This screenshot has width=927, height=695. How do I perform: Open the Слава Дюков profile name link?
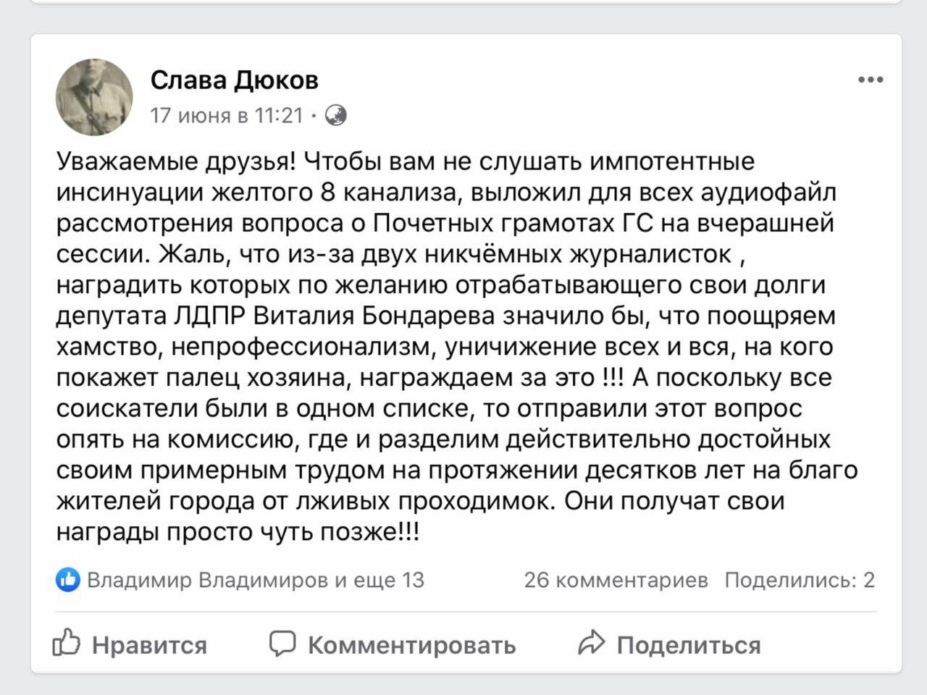tap(235, 80)
